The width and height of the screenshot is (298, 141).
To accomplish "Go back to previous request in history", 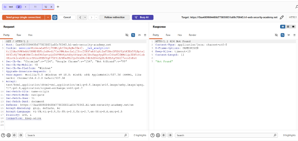I will [x=80, y=17].
